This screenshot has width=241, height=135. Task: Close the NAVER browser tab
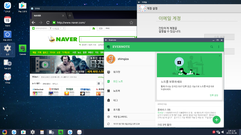pyautogui.click(x=63, y=16)
